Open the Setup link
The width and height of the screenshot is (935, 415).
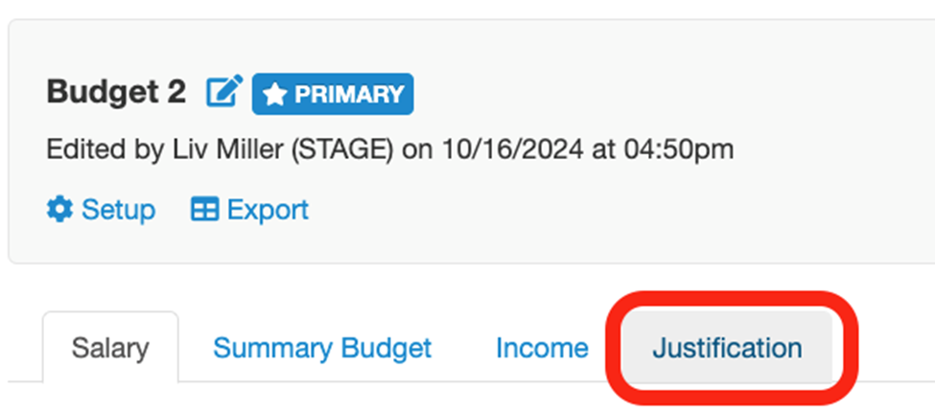pos(118,209)
